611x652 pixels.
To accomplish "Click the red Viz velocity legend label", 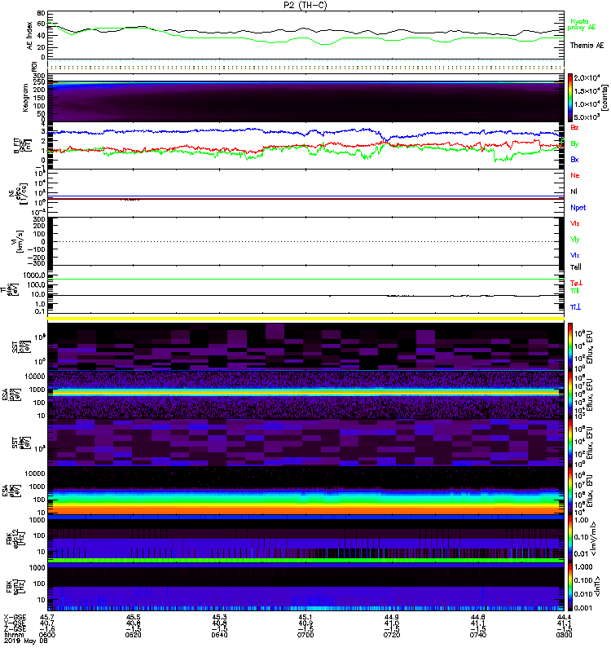I will 574,223.
